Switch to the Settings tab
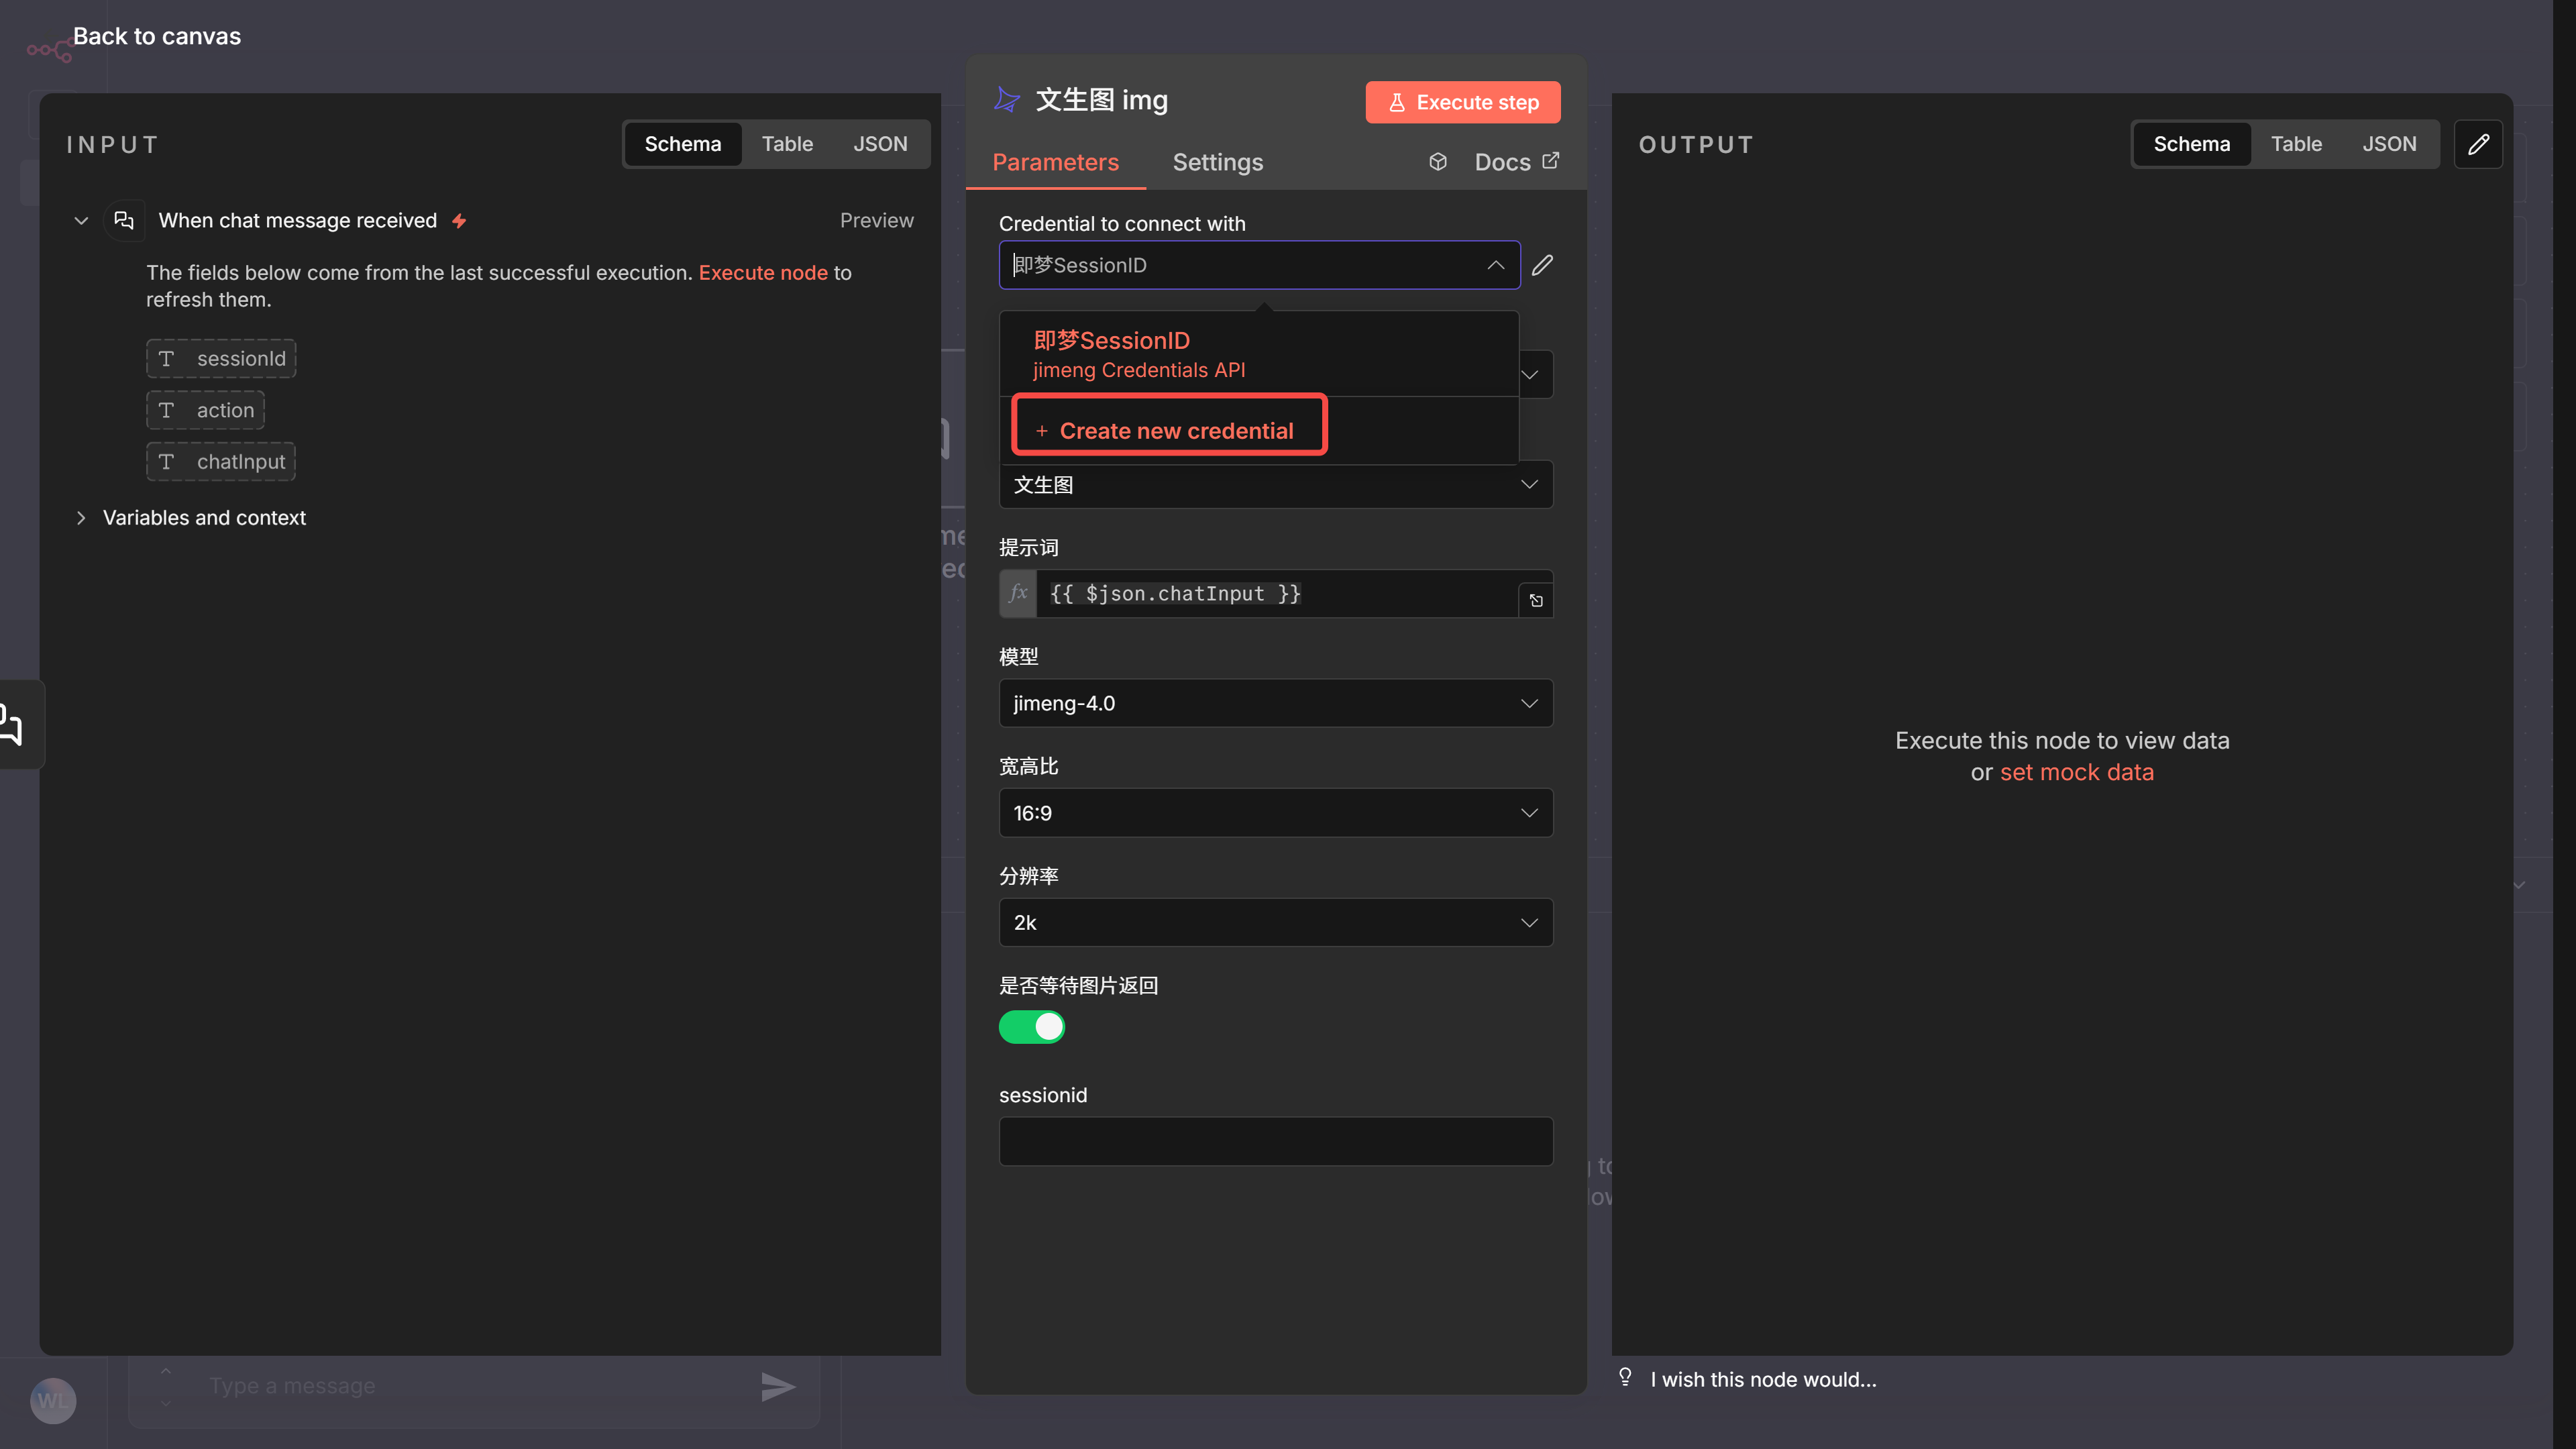 pos(1217,162)
